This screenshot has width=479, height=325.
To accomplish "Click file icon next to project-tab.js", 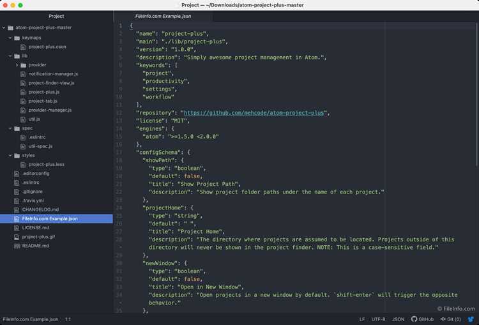I will pos(23,101).
